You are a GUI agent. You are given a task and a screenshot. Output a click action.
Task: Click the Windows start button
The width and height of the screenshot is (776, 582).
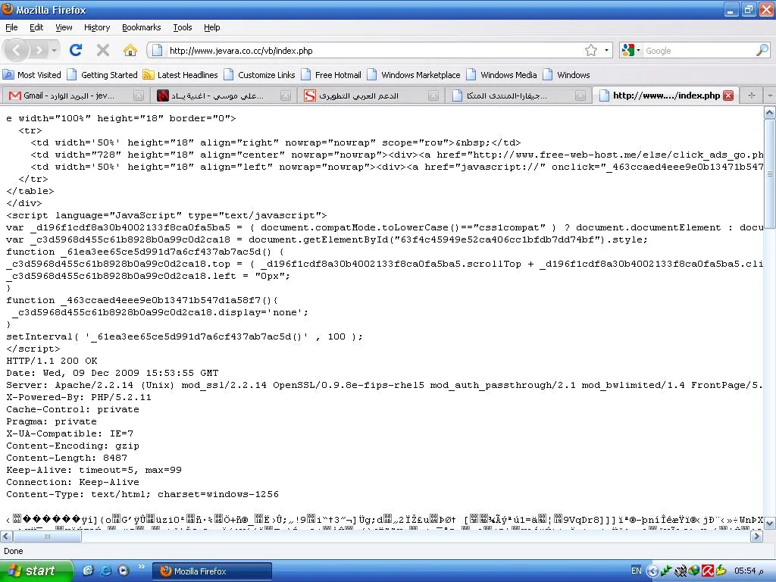click(x=36, y=571)
